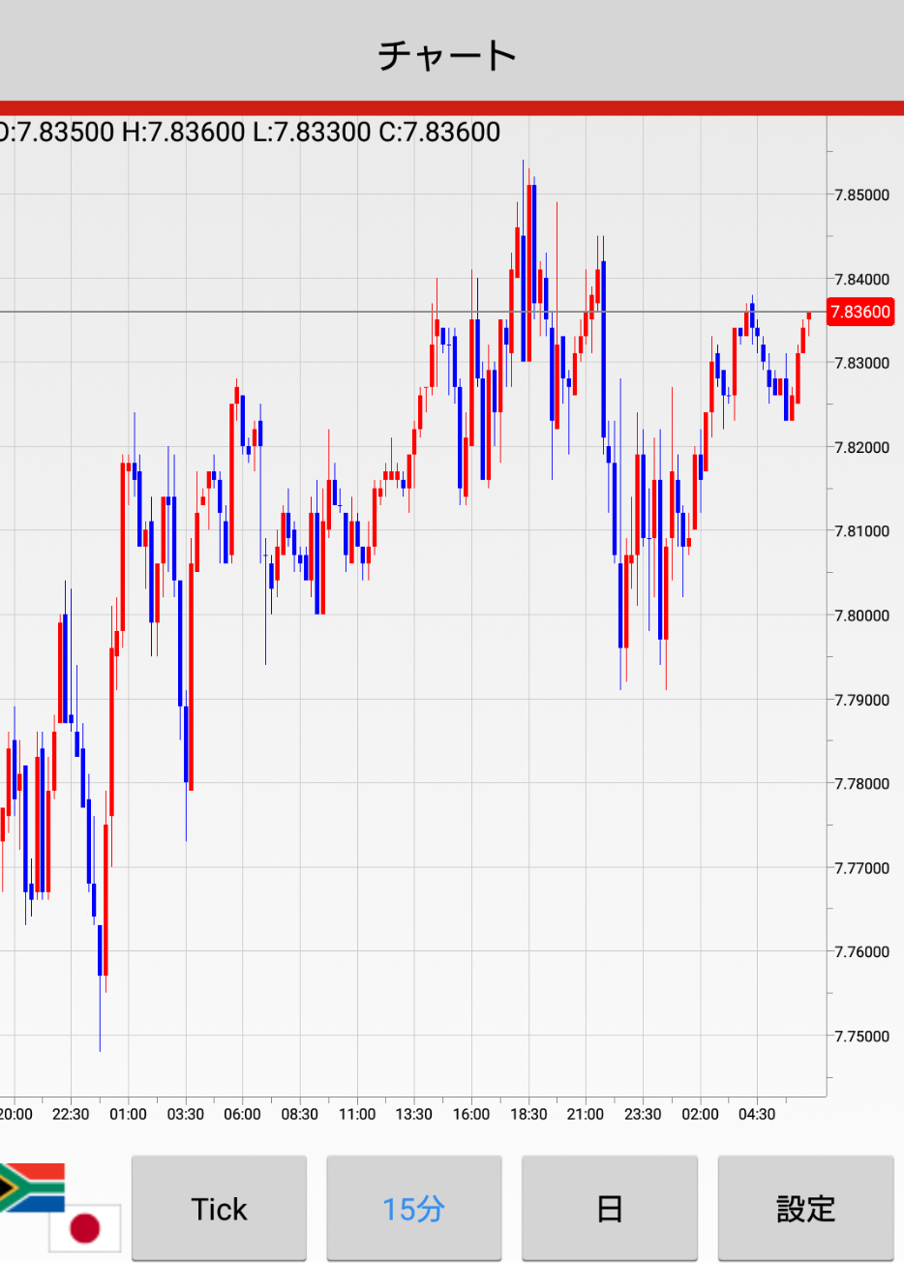
Task: Select the 18:30 time axis marker
Action: pos(528,1115)
